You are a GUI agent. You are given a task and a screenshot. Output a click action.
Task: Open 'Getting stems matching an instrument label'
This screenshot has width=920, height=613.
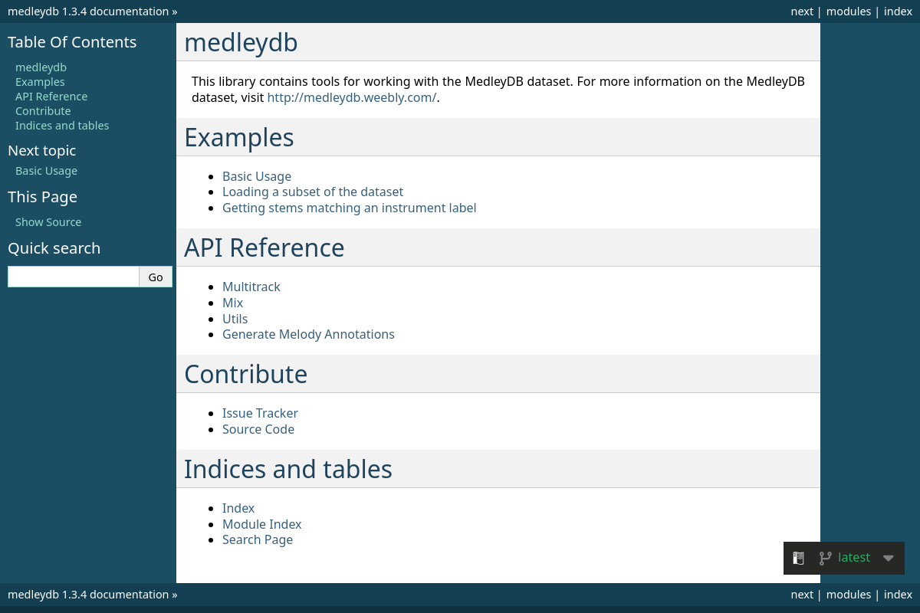(x=349, y=208)
